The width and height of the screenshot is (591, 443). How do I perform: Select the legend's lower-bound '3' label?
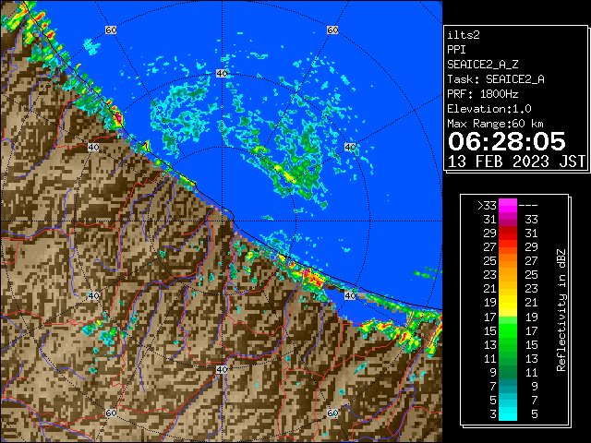click(493, 414)
